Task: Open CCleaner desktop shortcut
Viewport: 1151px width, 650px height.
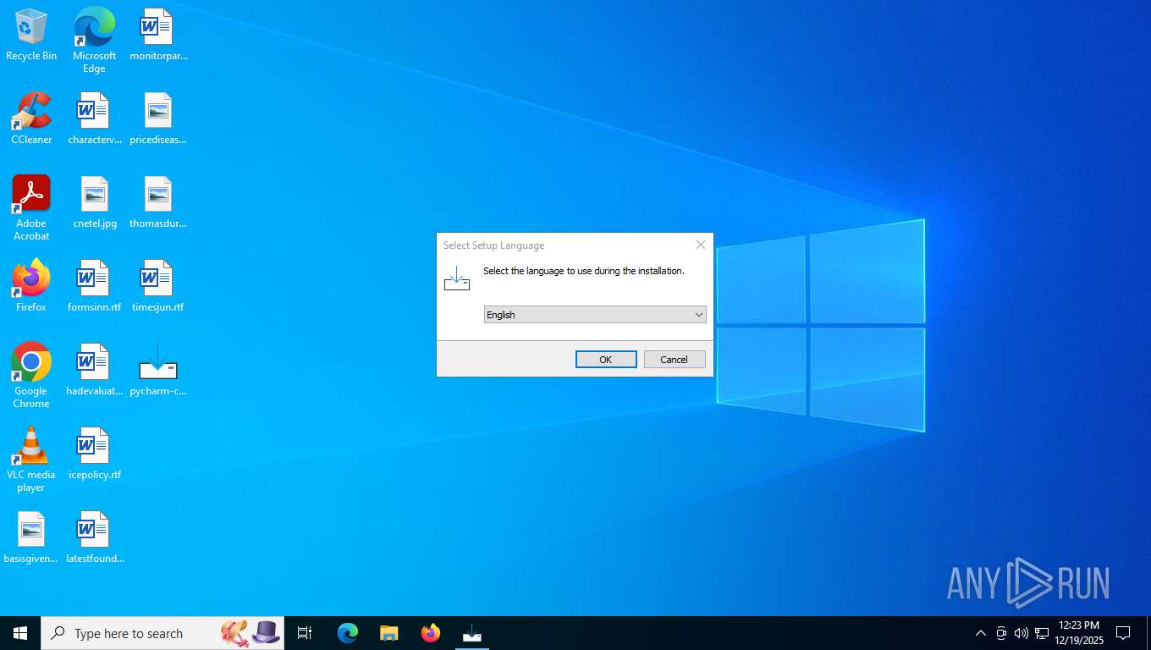Action: pos(31,119)
